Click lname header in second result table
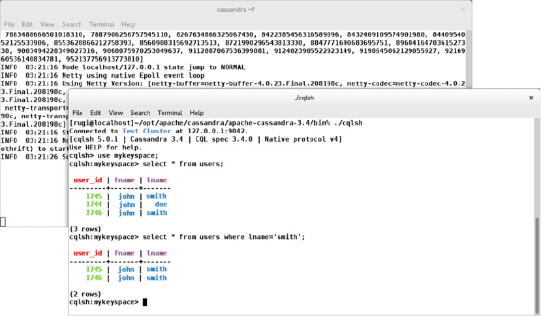The width and height of the screenshot is (541, 316). pos(157,253)
